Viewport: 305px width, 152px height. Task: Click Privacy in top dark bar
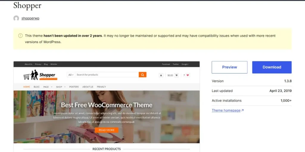(38, 64)
